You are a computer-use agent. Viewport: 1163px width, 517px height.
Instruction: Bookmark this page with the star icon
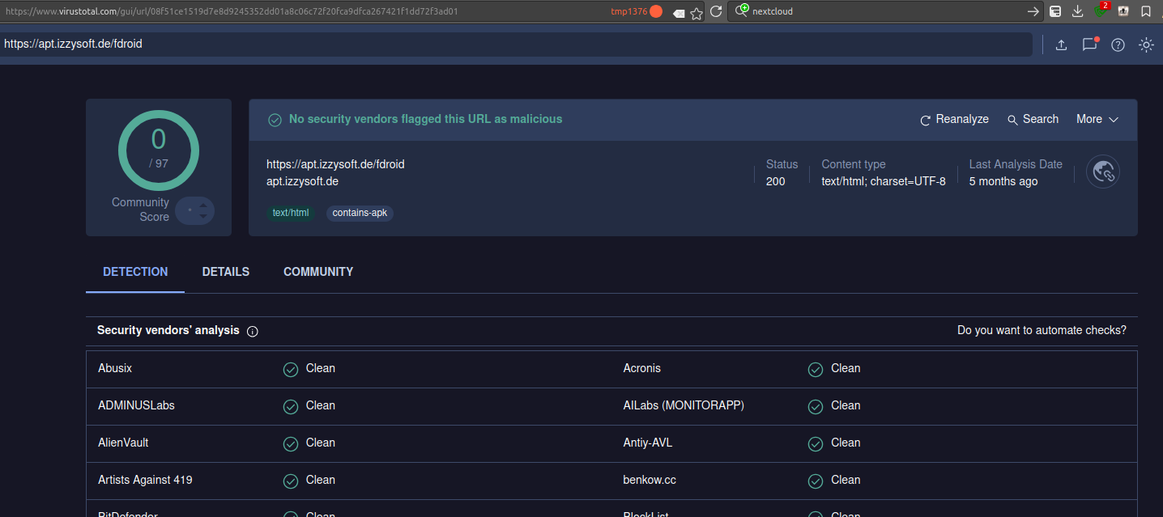(x=697, y=13)
